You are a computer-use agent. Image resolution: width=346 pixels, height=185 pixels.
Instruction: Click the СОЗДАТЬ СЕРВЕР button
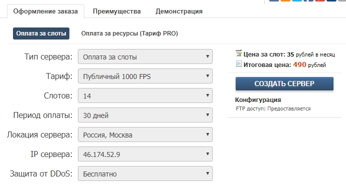click(285, 83)
